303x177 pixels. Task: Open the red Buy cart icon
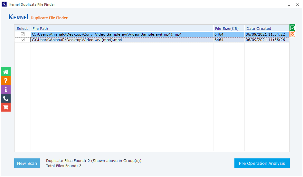click(x=6, y=107)
